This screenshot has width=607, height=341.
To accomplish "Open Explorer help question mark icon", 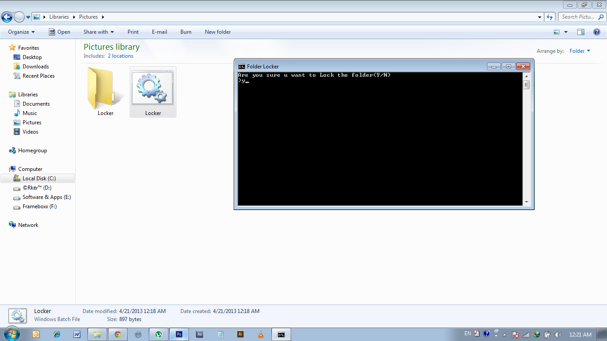I will (x=597, y=32).
